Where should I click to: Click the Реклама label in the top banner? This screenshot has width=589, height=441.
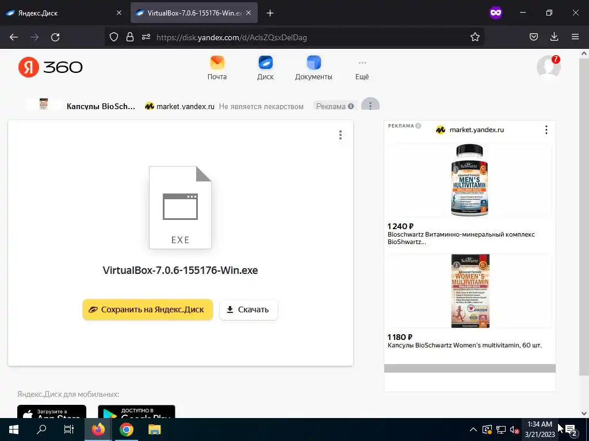[335, 106]
